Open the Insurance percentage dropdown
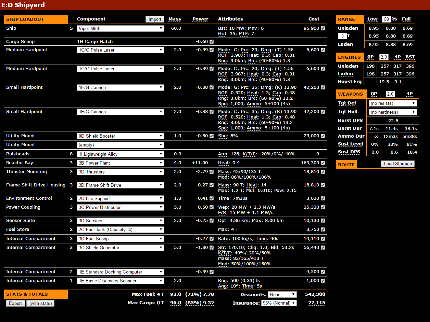 (x=279, y=303)
